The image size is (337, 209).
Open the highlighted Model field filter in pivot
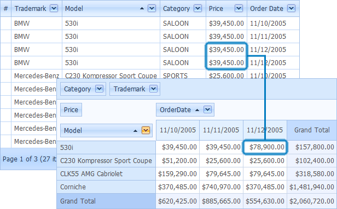(x=146, y=130)
